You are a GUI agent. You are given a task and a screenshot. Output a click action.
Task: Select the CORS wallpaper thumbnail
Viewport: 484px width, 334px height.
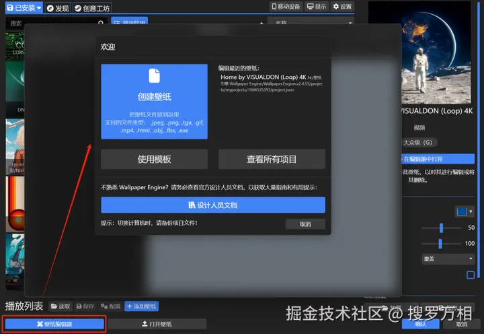click(15, 46)
